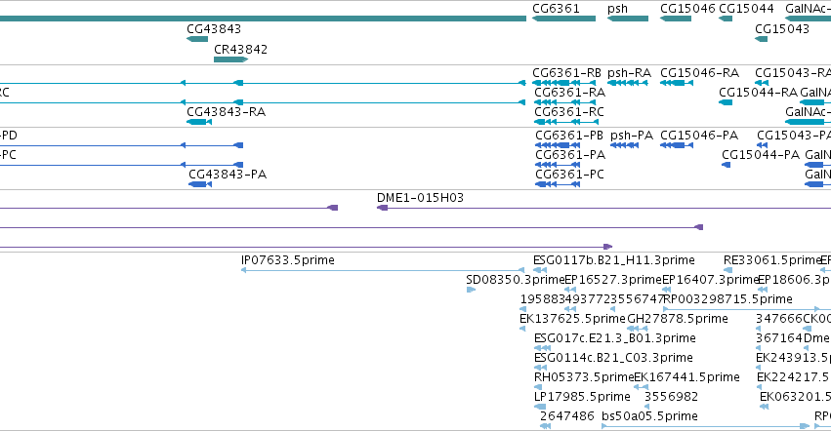Click the CG6361-PC protein feature
The image size is (831, 431).
[x=558, y=184]
